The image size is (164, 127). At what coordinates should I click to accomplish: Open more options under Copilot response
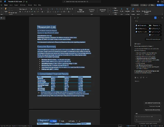click(147, 78)
